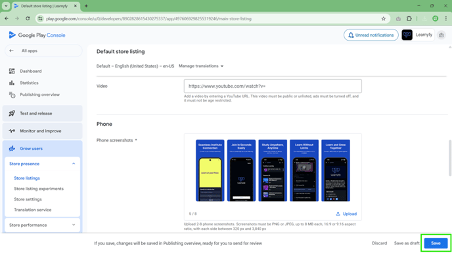Click the Statistics bar chart icon
This screenshot has width=452, height=253.
pos(12,83)
